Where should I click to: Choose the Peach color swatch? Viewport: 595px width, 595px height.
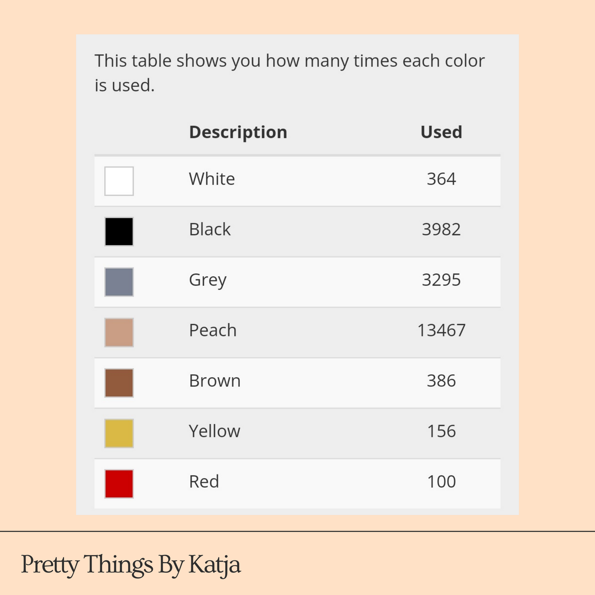[x=119, y=332]
